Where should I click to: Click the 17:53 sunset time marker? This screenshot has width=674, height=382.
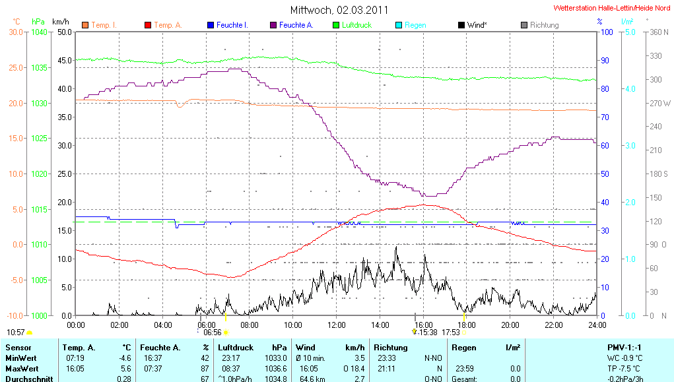coord(451,333)
